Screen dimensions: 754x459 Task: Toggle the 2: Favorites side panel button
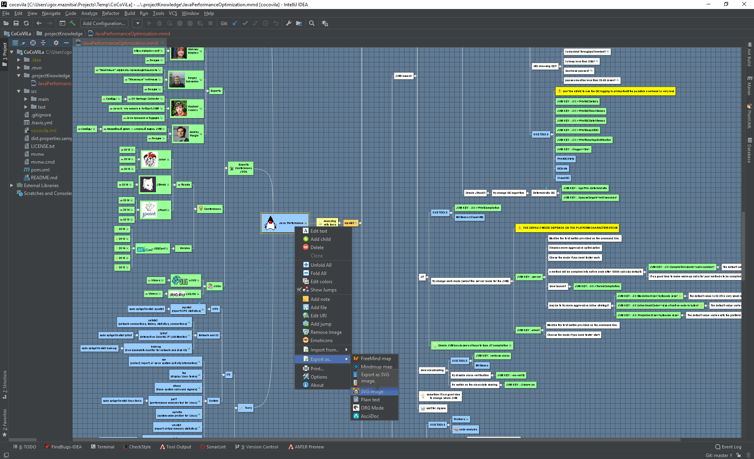(5, 423)
